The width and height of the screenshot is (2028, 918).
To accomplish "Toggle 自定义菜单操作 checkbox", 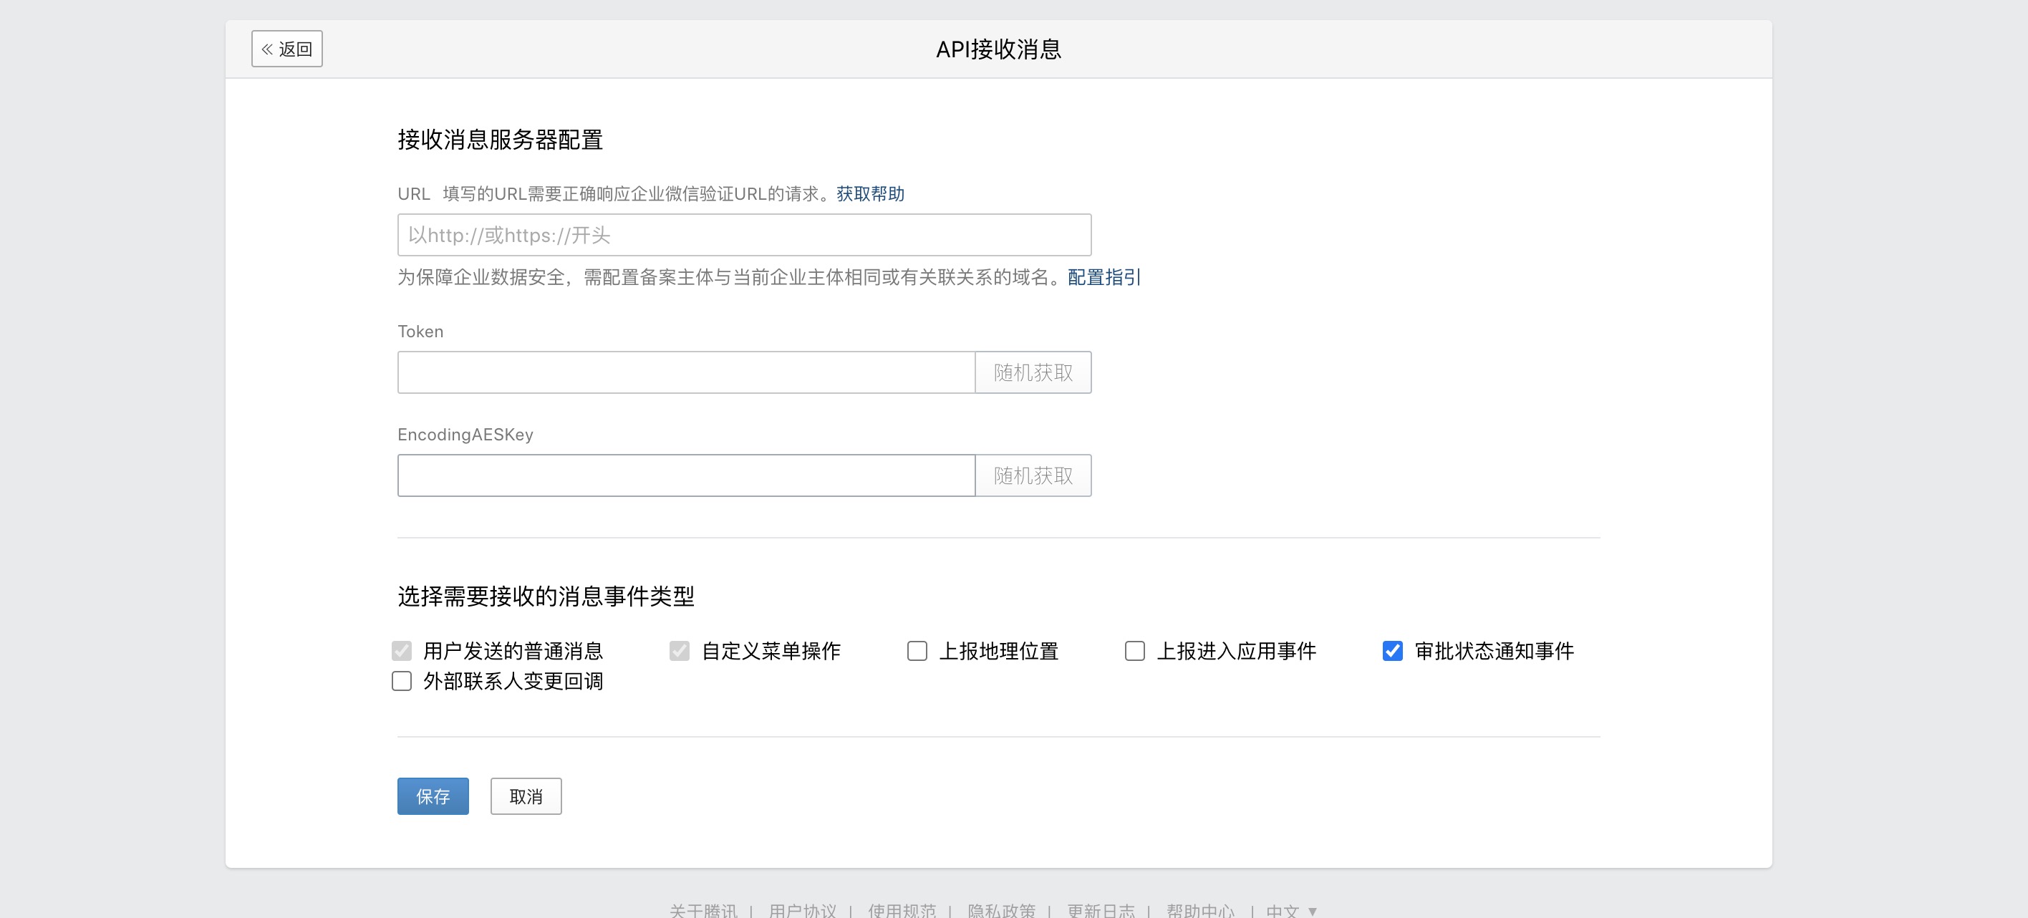I will [x=680, y=651].
